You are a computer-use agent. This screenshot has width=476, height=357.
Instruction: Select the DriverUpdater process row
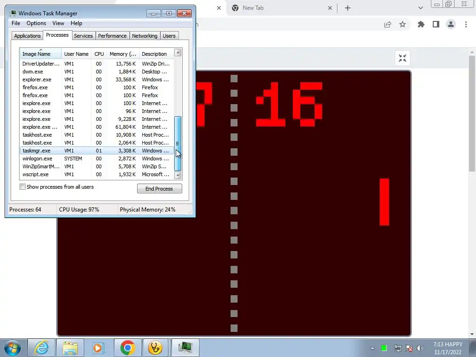tap(97, 64)
